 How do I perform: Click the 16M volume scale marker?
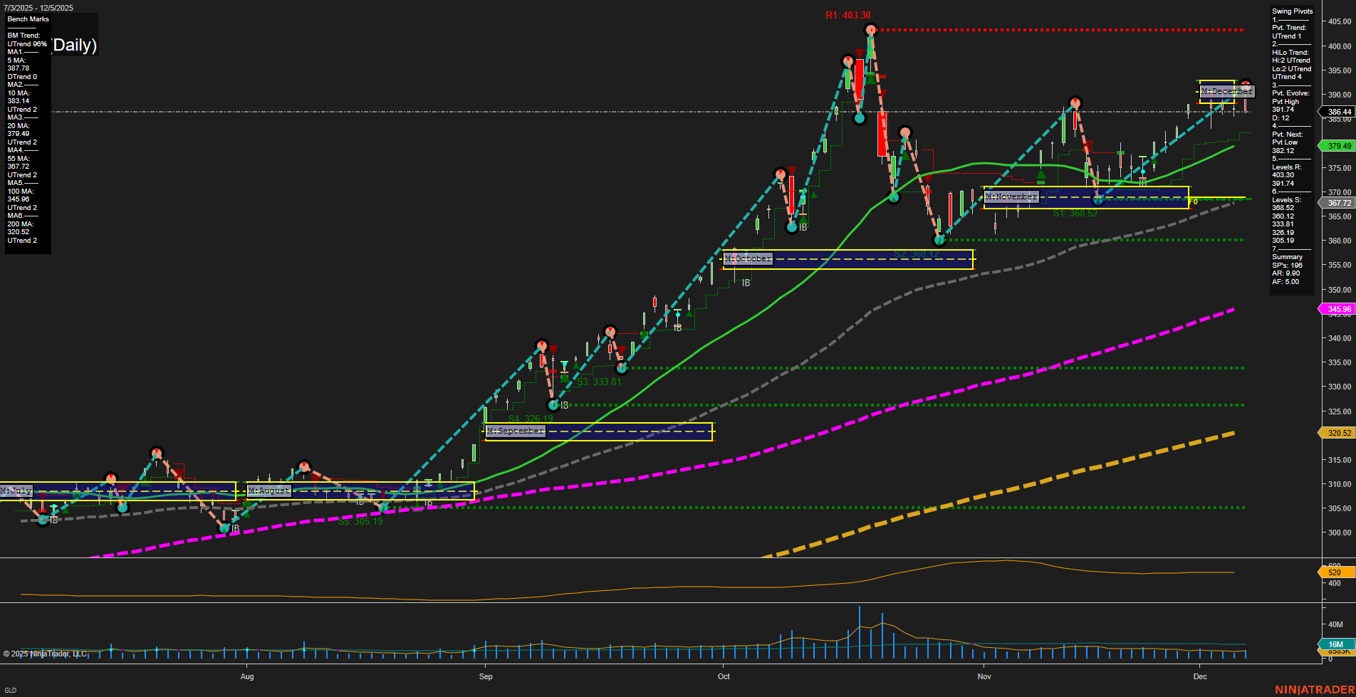point(1335,644)
